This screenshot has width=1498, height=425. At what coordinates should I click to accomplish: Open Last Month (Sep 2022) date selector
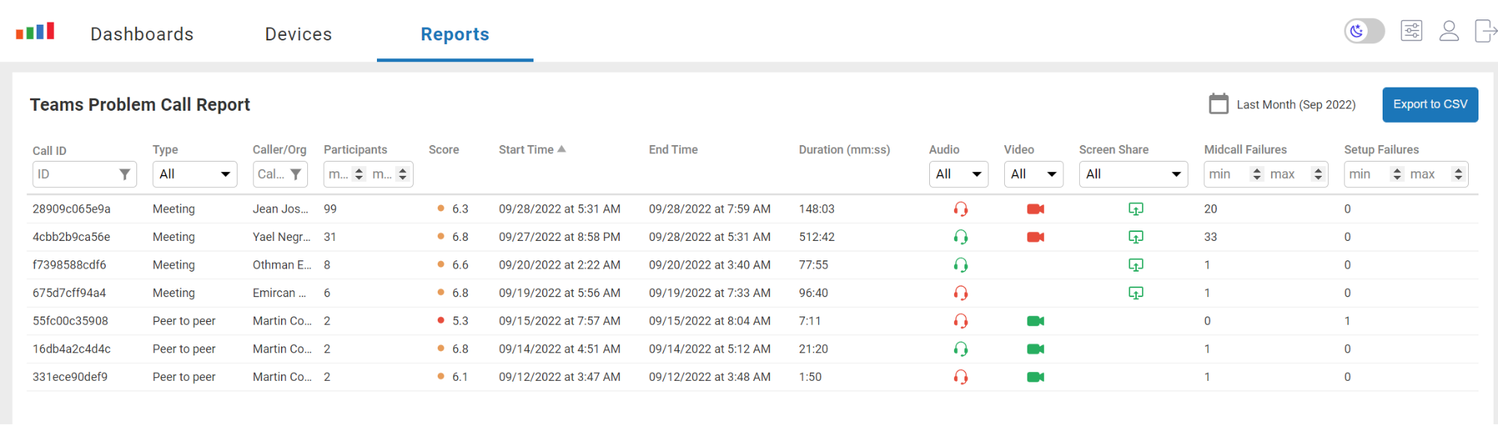click(1296, 105)
